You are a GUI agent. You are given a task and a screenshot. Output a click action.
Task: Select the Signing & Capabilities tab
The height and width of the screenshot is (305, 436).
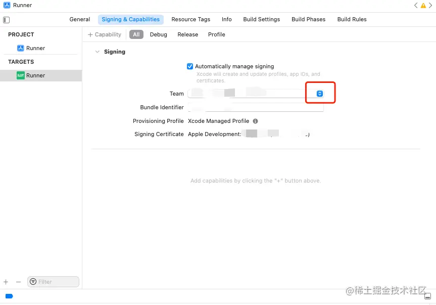coord(131,20)
